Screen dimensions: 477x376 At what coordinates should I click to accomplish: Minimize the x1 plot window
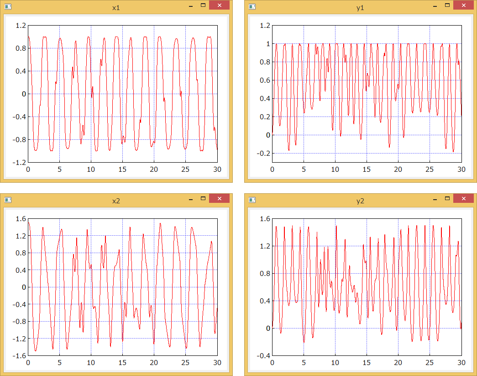pyautogui.click(x=191, y=6)
